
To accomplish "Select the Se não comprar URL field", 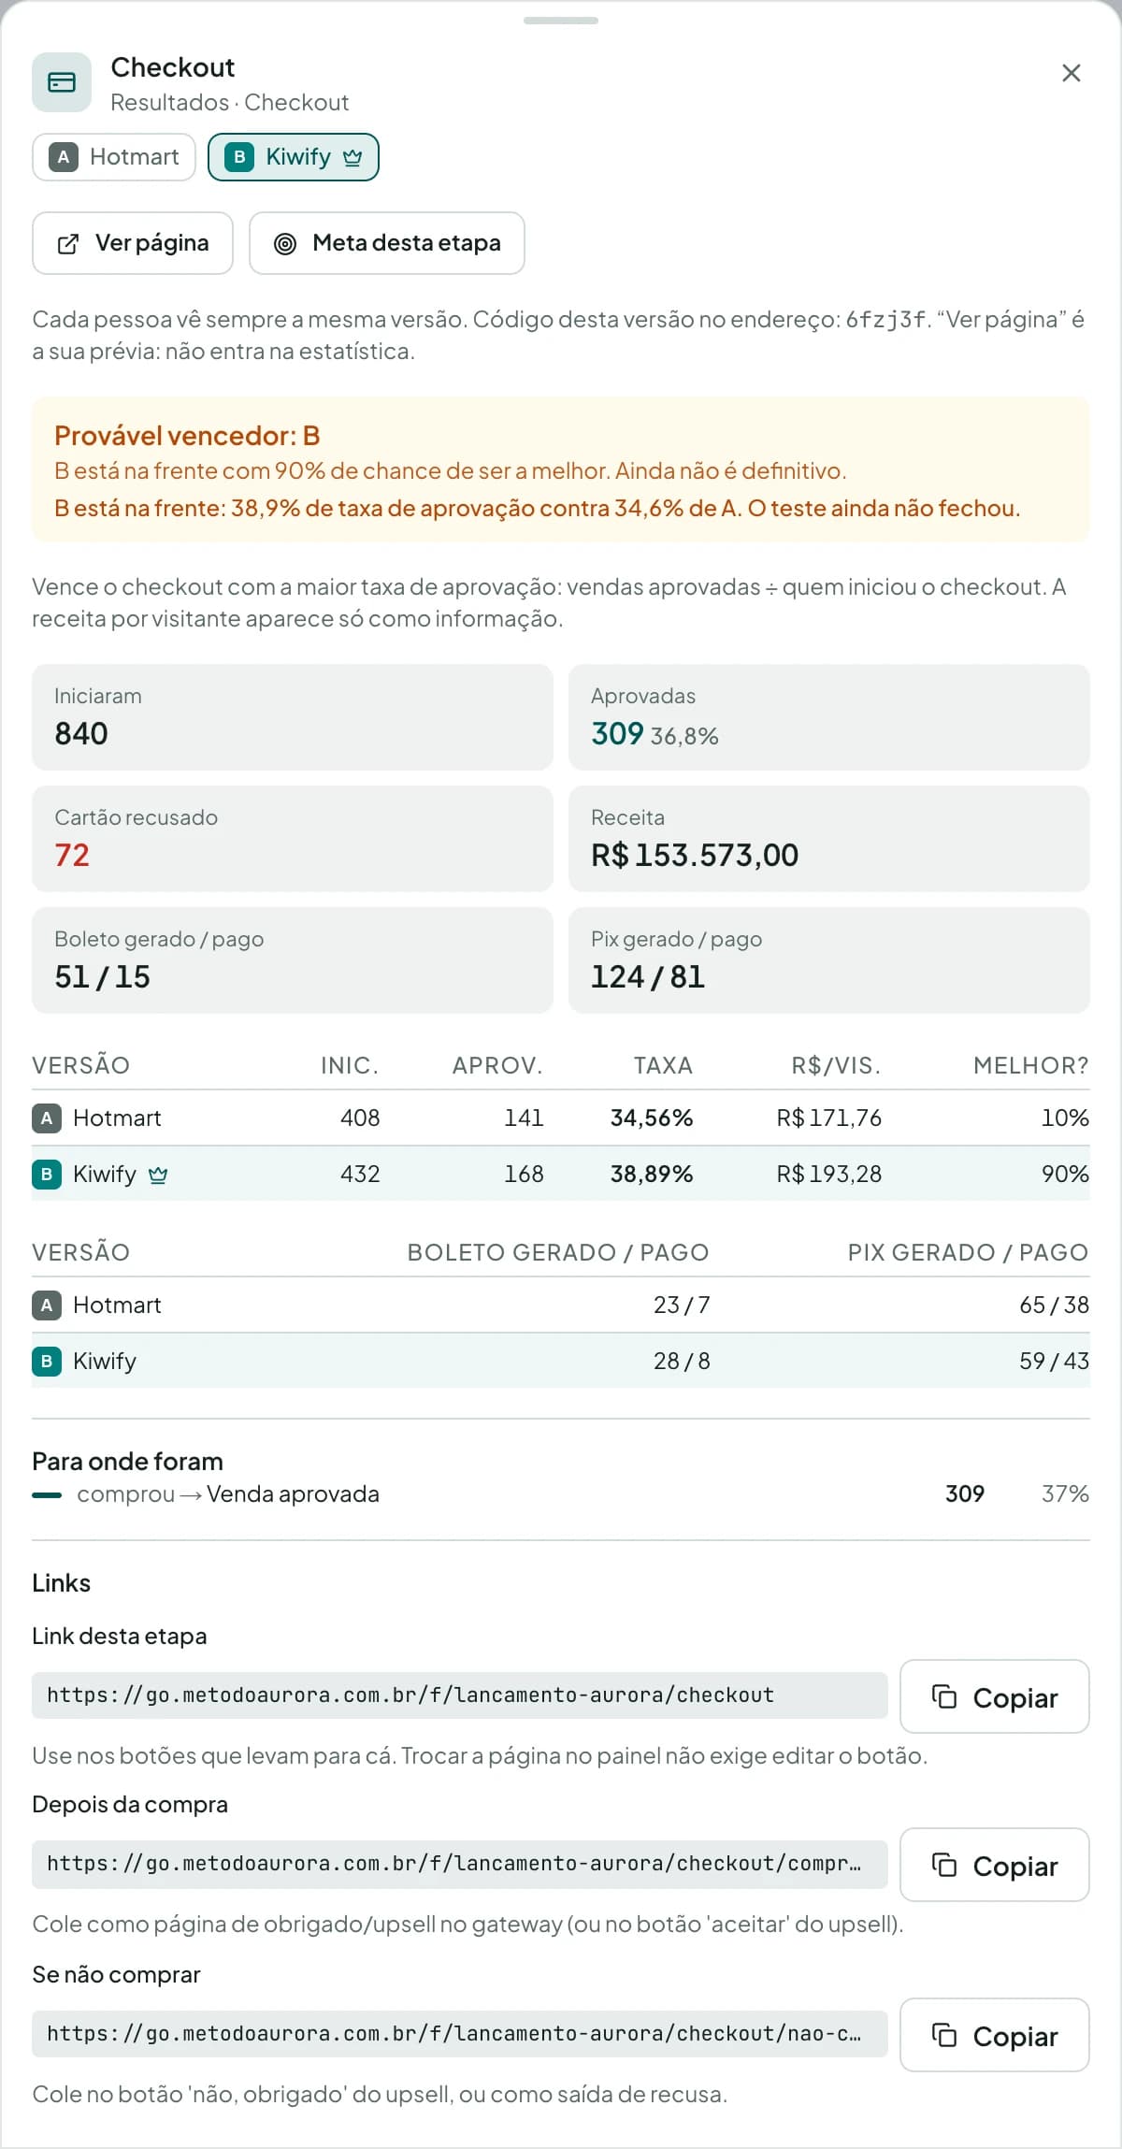I will pyautogui.click(x=459, y=2034).
